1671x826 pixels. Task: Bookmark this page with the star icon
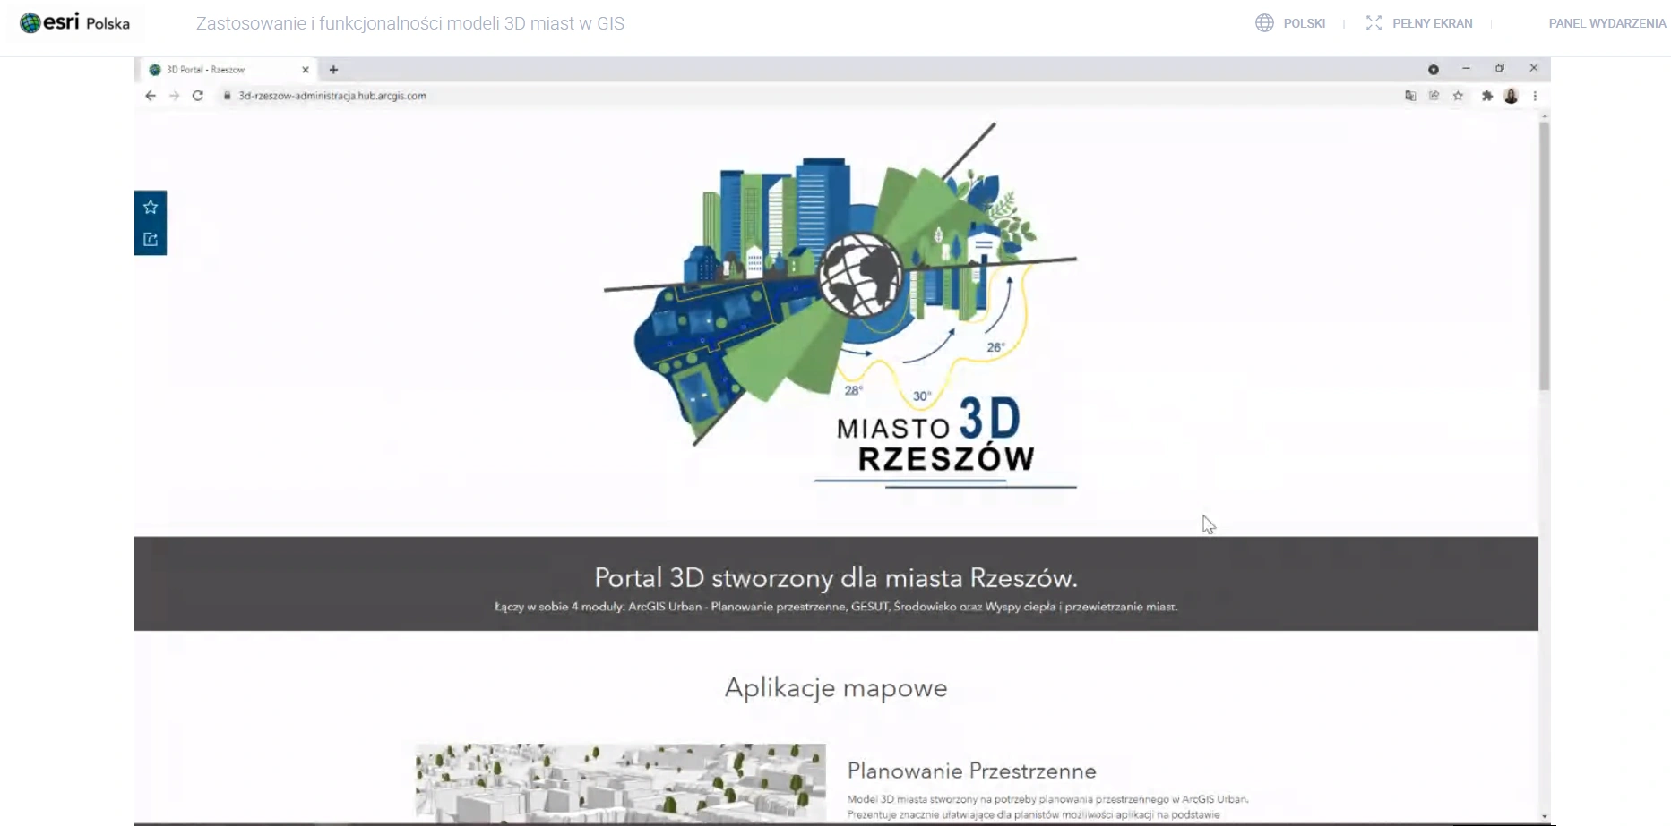pyautogui.click(x=1458, y=96)
